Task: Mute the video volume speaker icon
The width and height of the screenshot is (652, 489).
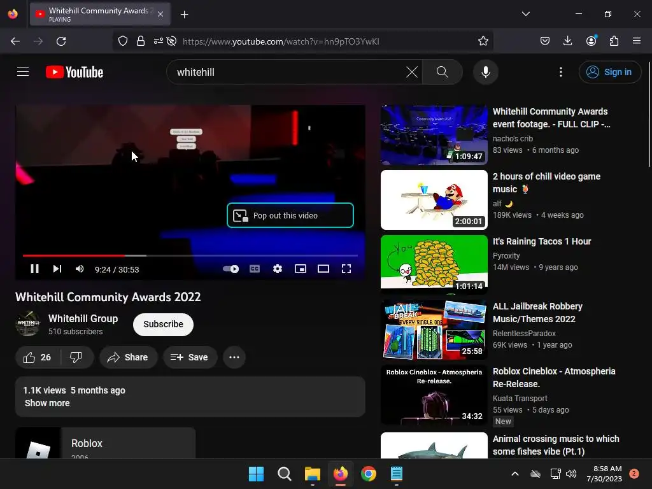Action: 80,269
